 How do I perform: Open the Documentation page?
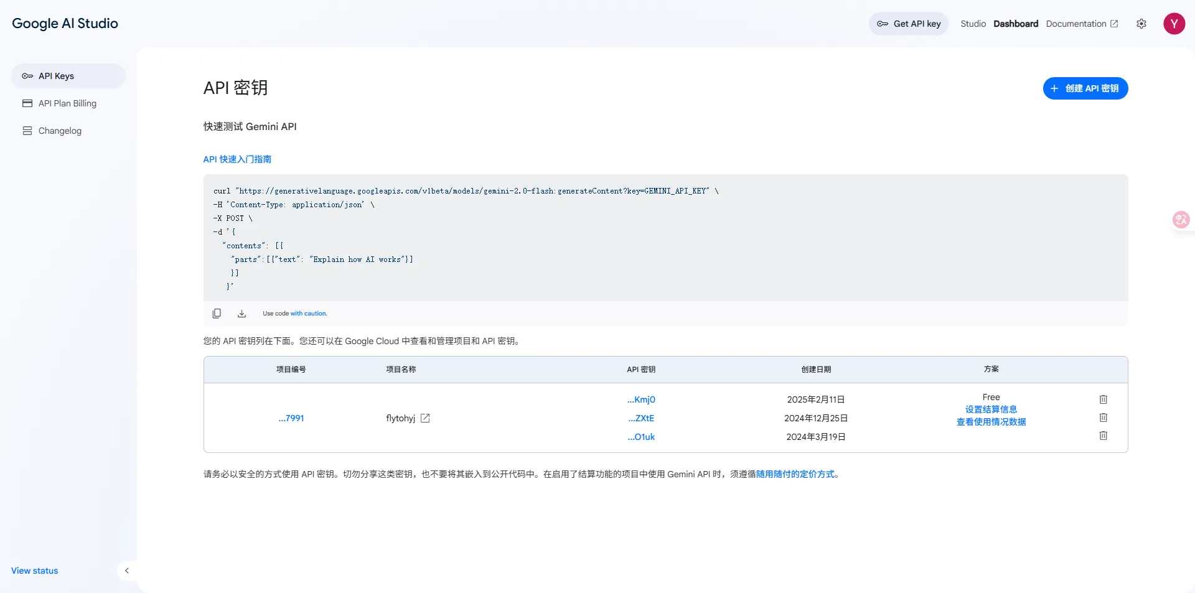coord(1077,24)
